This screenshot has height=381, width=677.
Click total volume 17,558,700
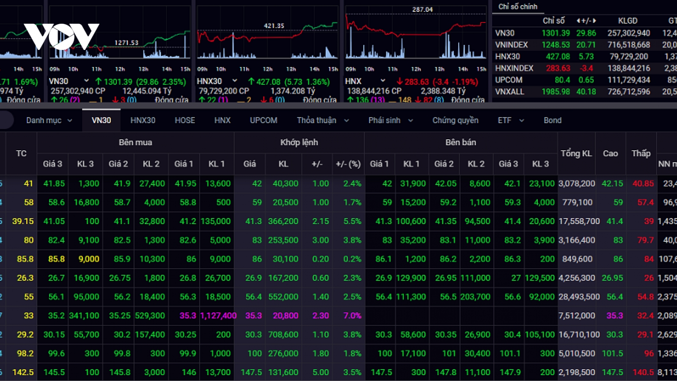pos(579,221)
